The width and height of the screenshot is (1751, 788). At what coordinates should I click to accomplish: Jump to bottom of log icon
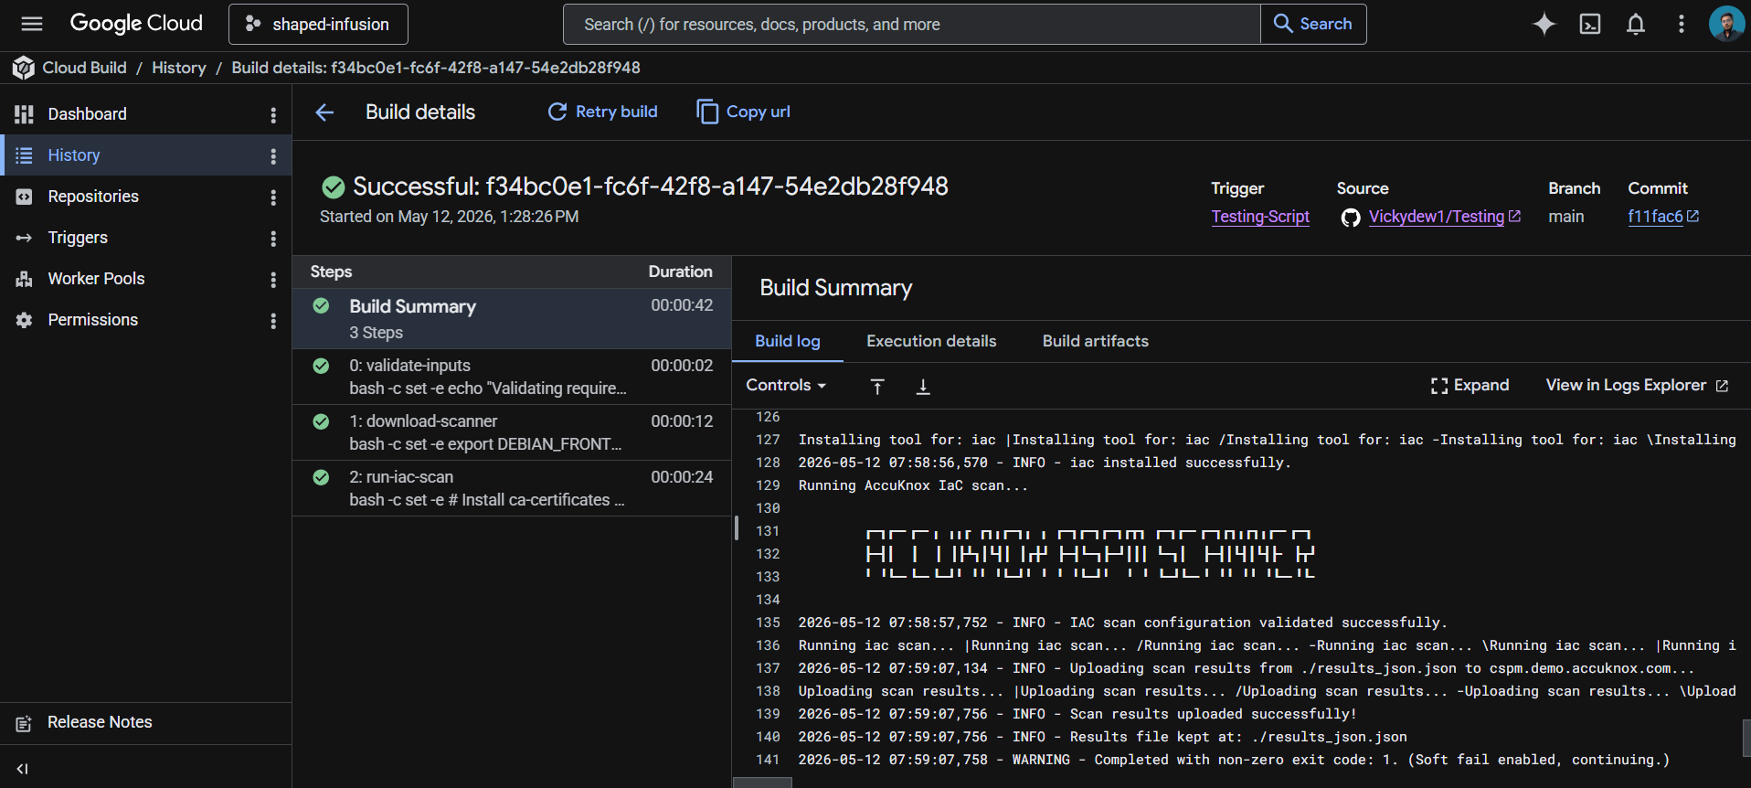click(923, 387)
